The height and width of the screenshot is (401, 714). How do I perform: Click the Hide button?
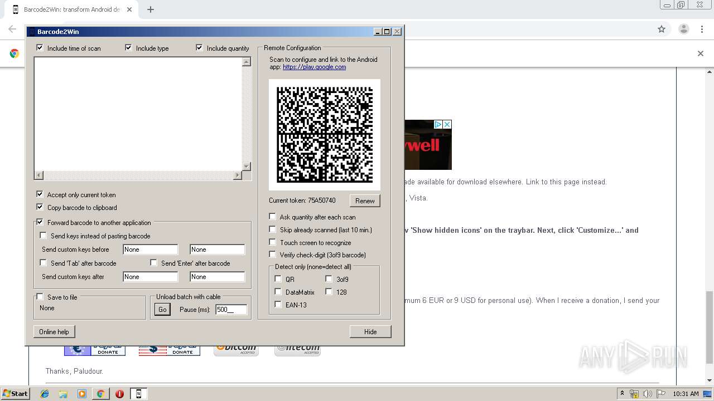click(370, 331)
